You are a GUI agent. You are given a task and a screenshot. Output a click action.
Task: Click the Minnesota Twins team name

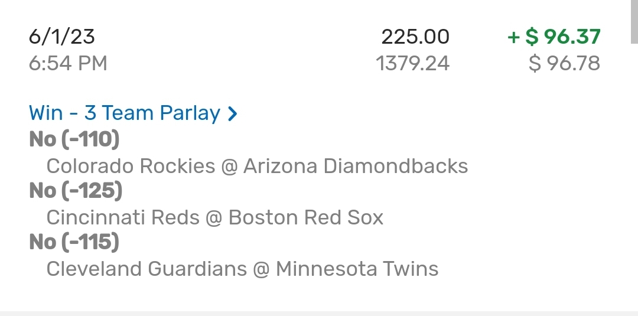point(357,269)
